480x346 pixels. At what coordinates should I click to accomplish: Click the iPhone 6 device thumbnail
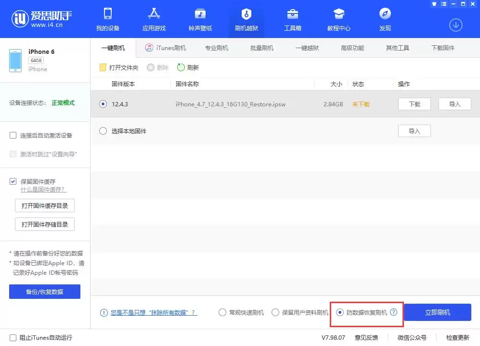coord(15,61)
